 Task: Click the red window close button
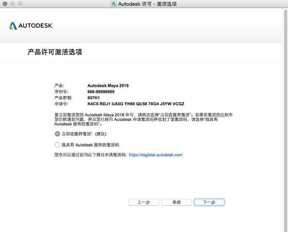[x=5, y=4]
